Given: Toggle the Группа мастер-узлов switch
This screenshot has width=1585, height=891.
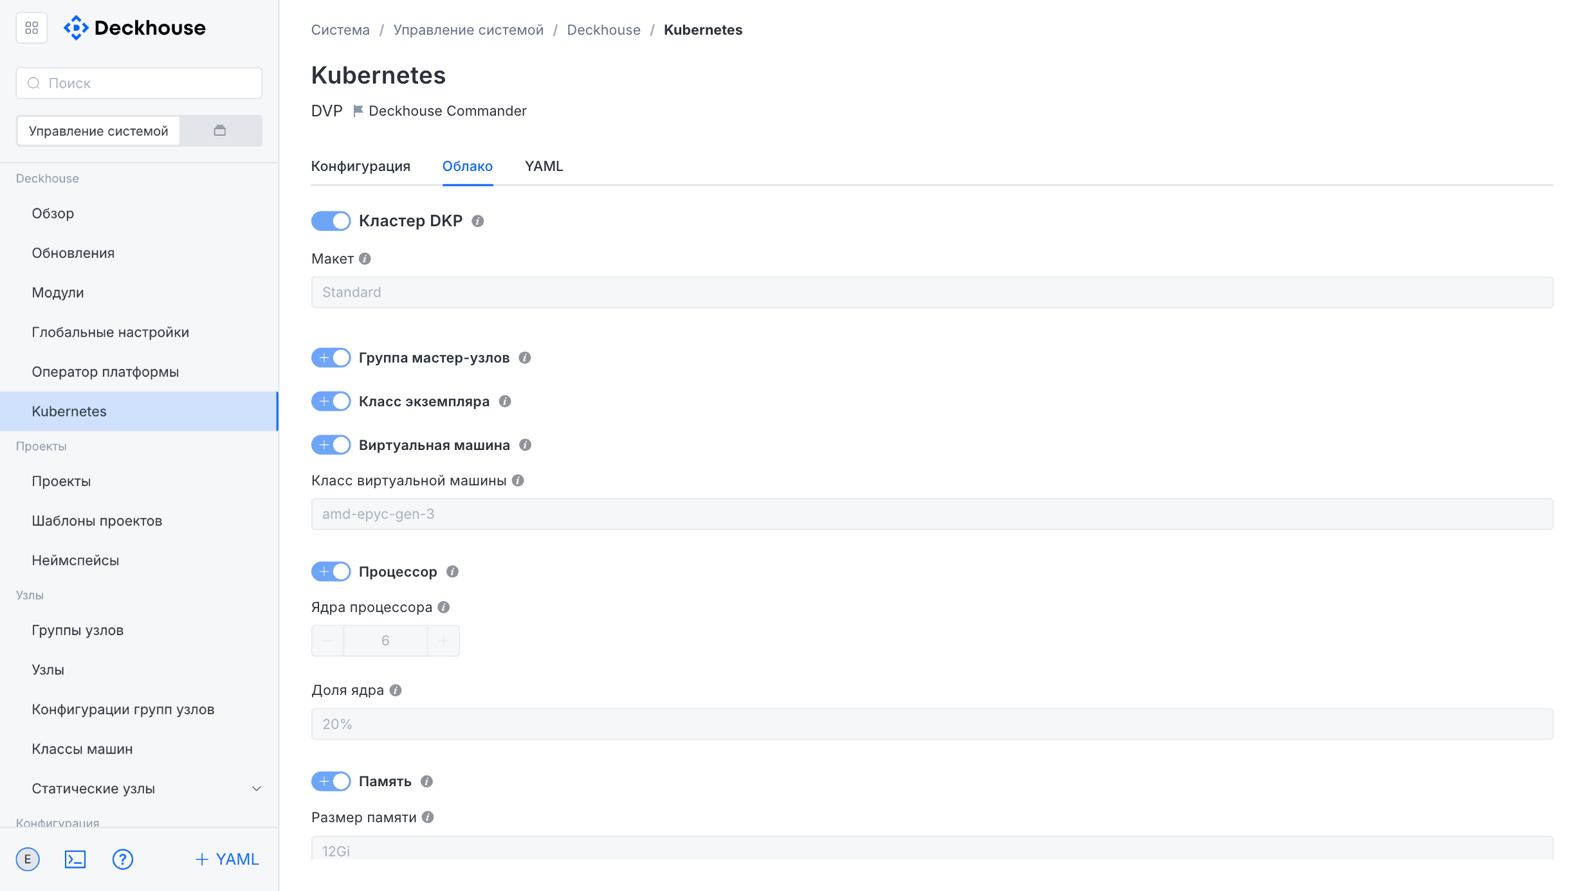Looking at the screenshot, I should (331, 357).
